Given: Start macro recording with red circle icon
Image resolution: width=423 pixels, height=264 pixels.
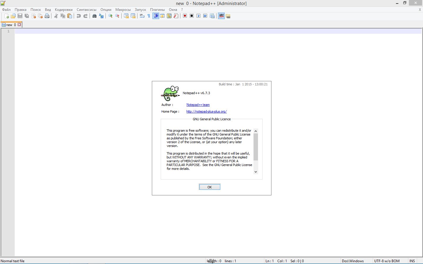Looking at the screenshot, I should 185,16.
